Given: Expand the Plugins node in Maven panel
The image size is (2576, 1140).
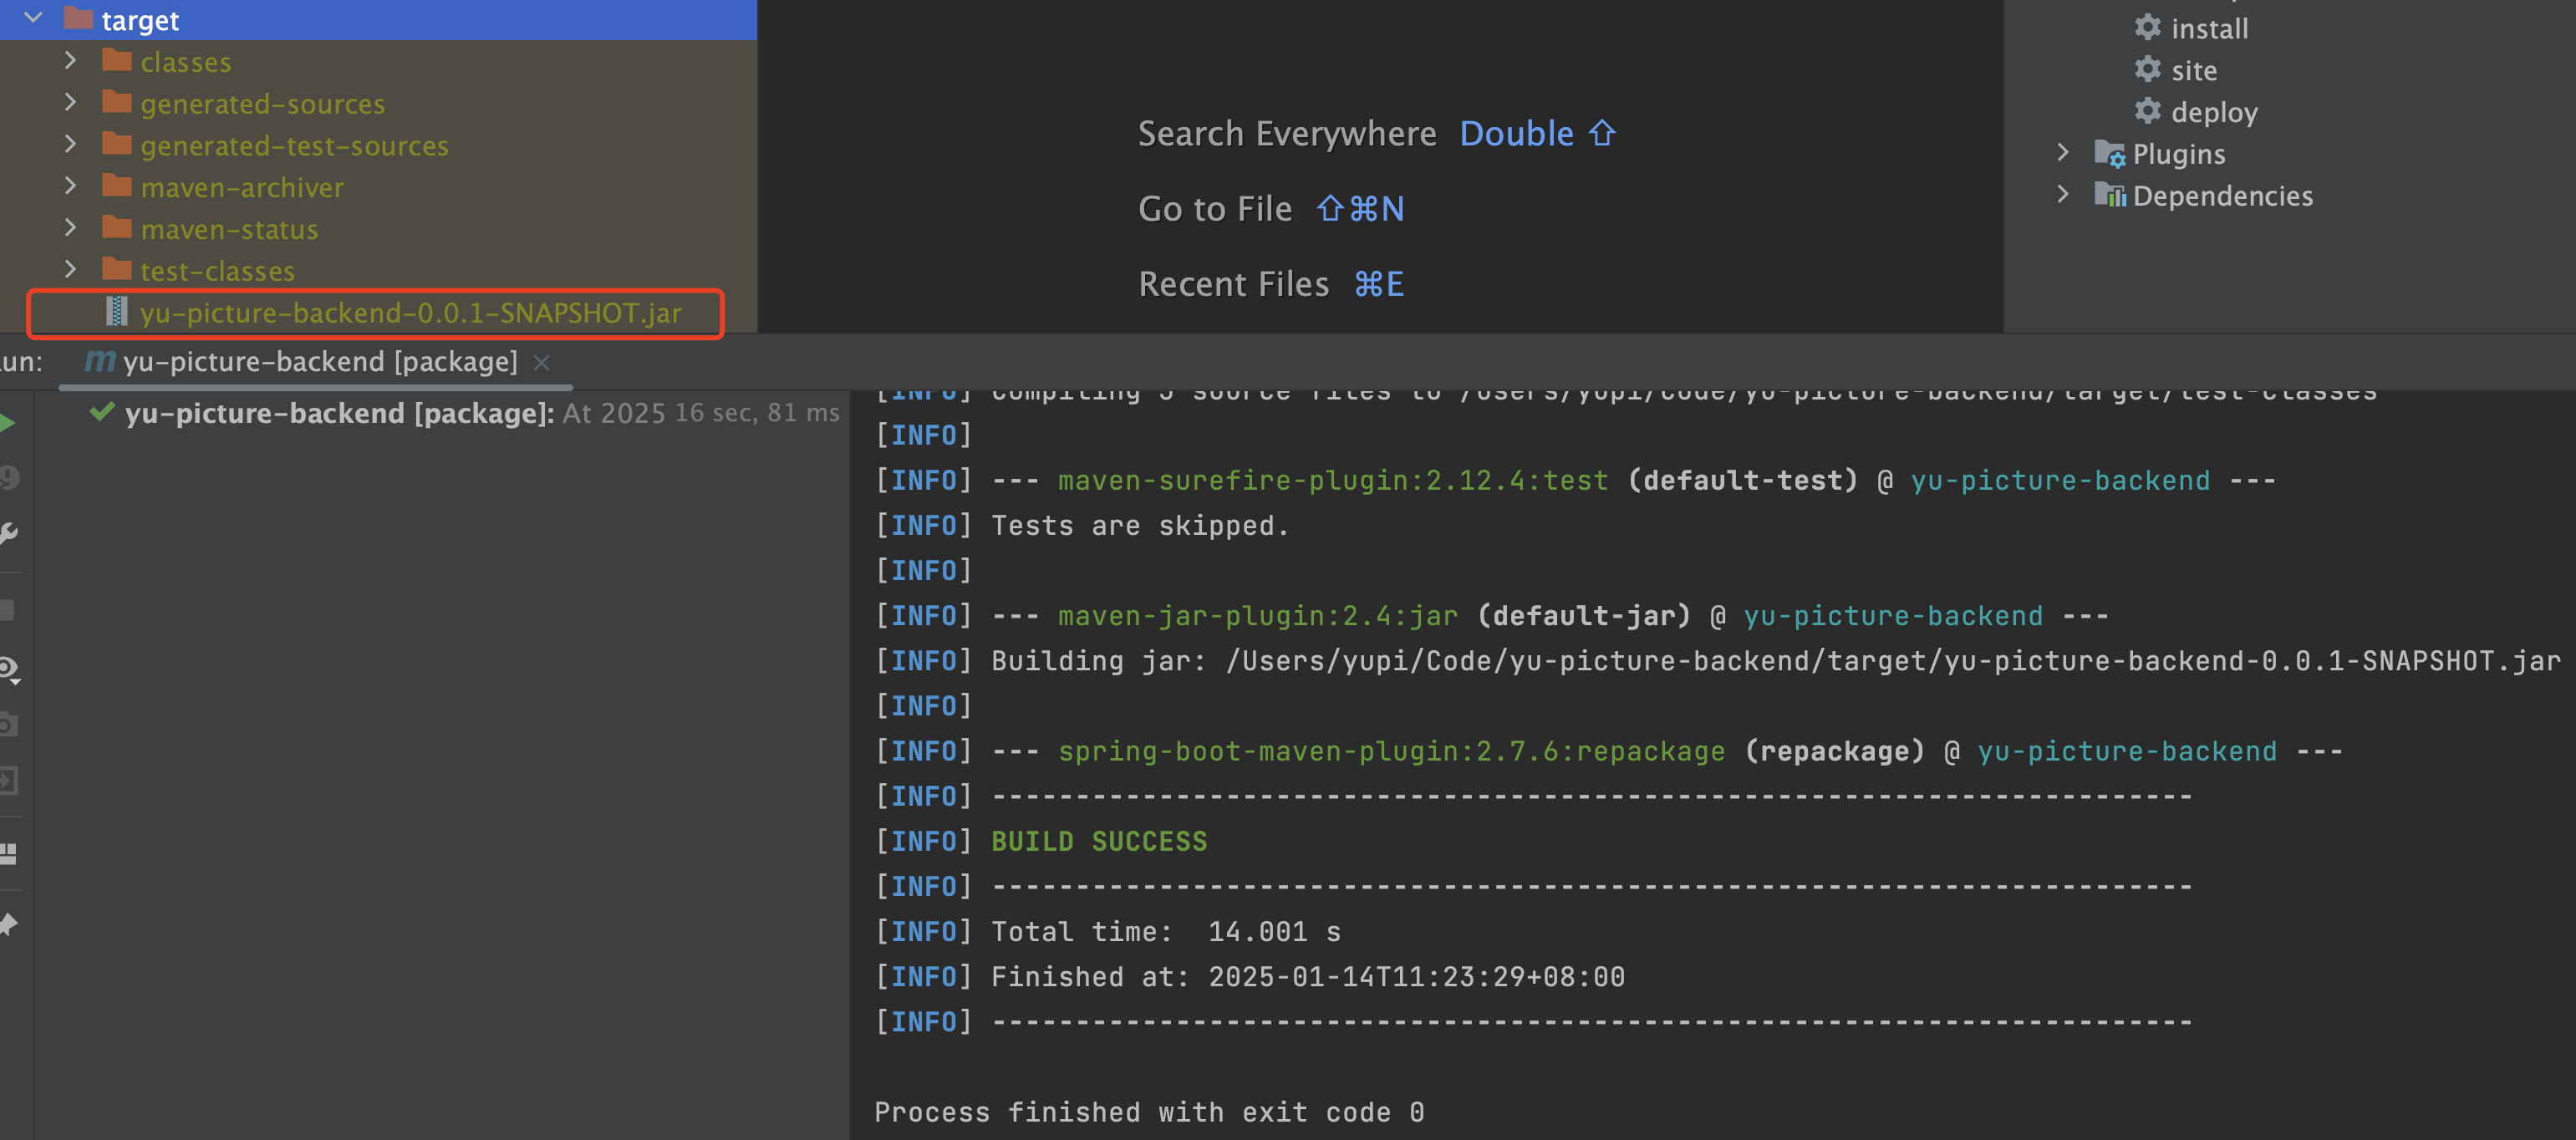Looking at the screenshot, I should tap(2062, 153).
